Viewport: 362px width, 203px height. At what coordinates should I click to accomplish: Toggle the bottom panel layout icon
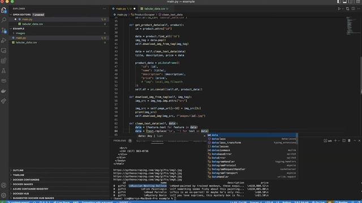click(344, 2)
